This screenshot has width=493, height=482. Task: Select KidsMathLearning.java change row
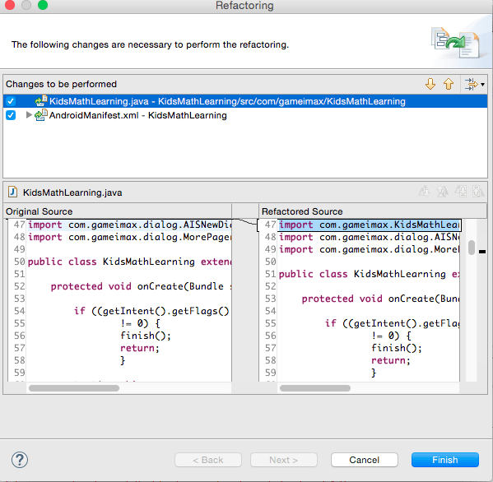pos(245,101)
